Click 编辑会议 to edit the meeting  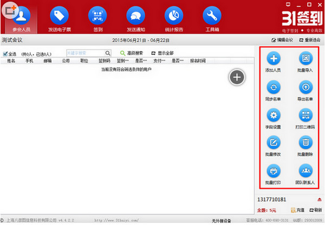(x=282, y=40)
